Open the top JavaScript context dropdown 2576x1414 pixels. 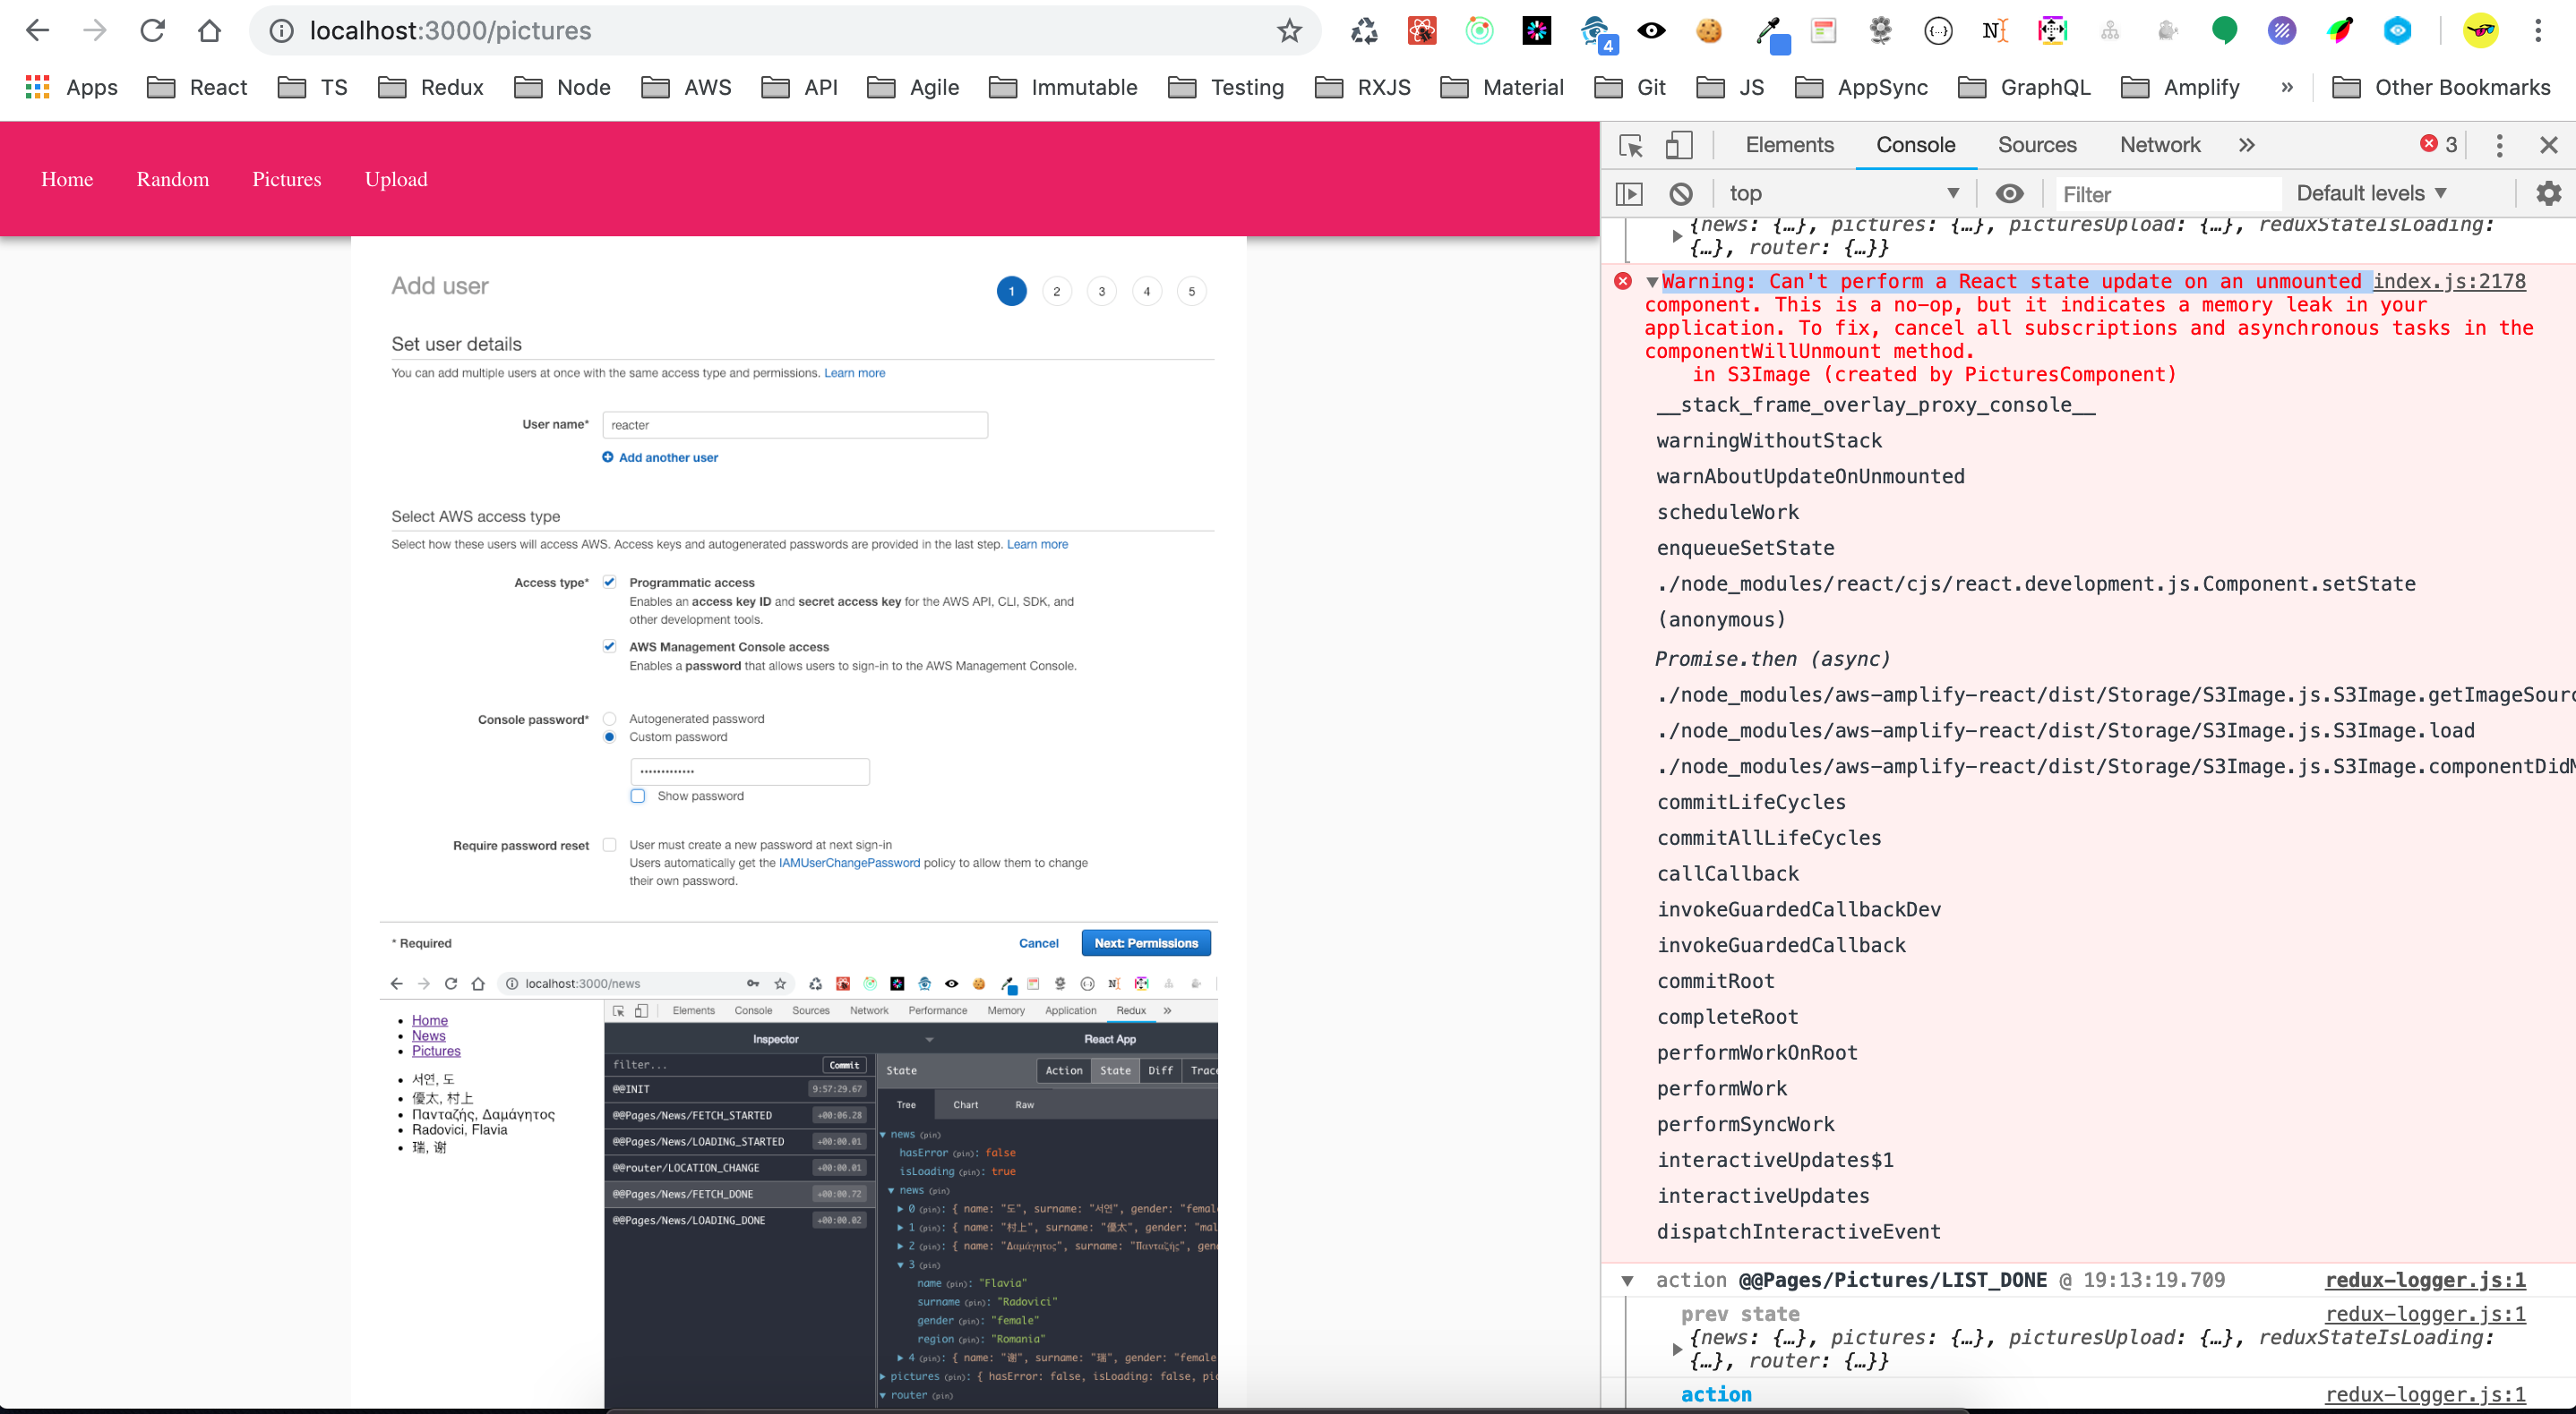[x=1843, y=193]
